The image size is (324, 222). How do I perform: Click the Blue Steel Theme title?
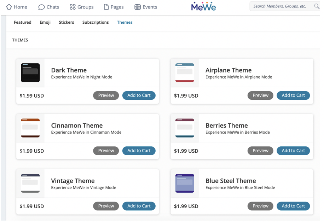pos(231,181)
